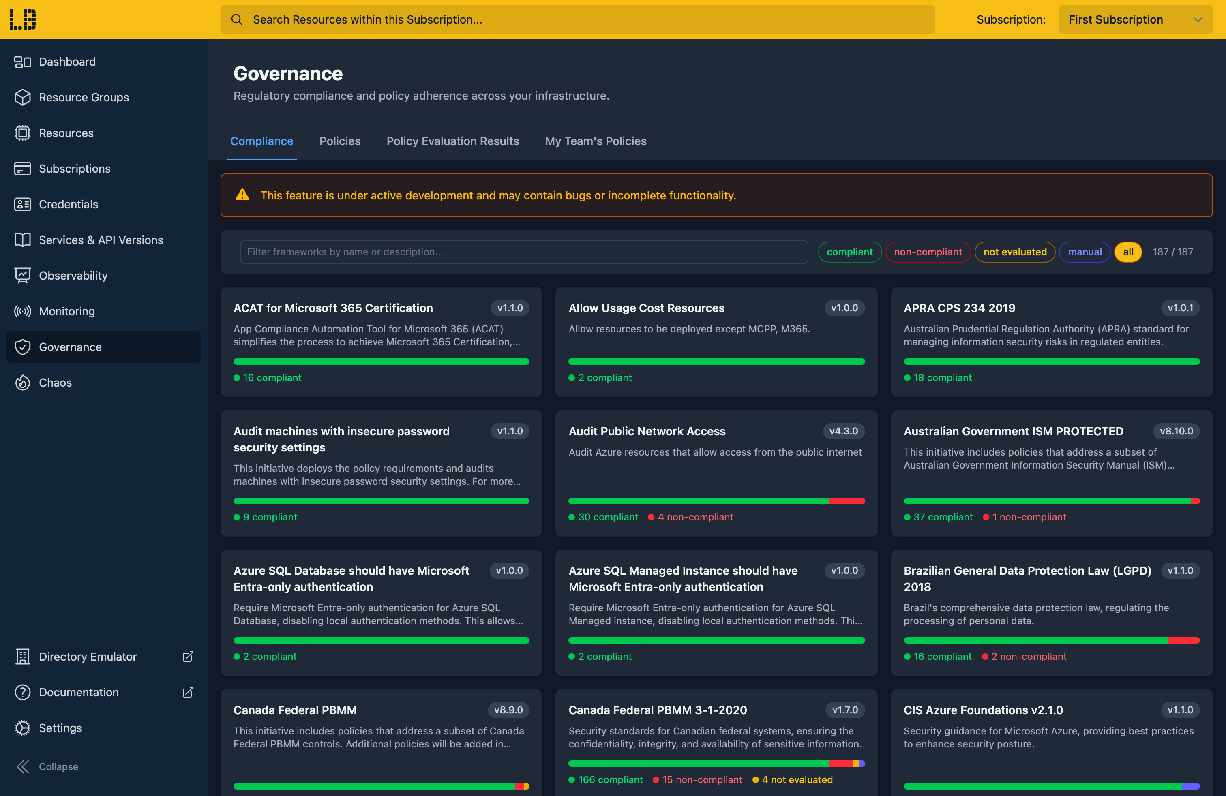This screenshot has width=1226, height=796.
Task: Open the APRA CPS 234 2019 card
Action: [1051, 342]
